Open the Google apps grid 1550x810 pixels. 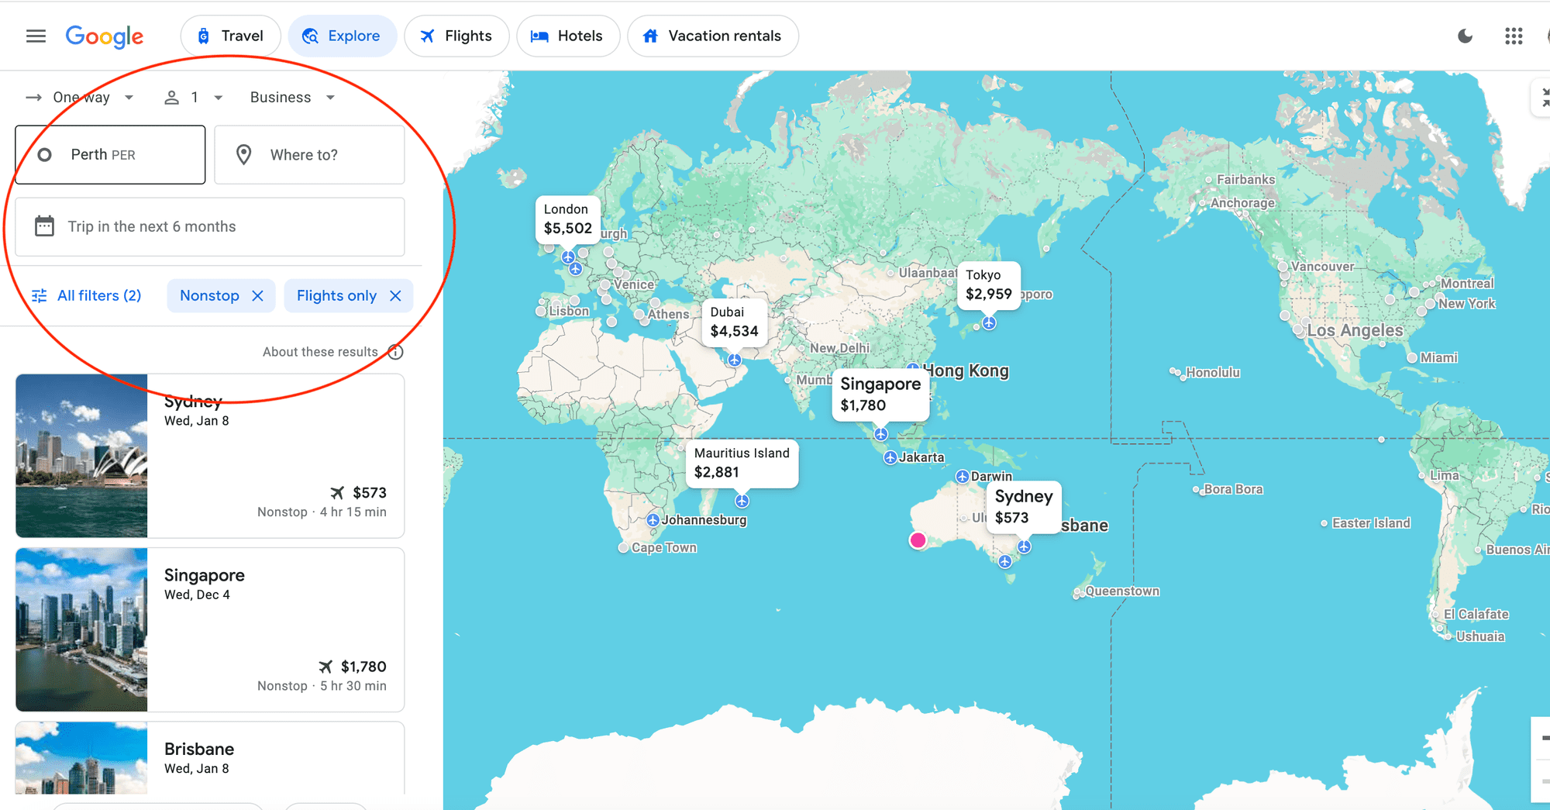coord(1514,36)
